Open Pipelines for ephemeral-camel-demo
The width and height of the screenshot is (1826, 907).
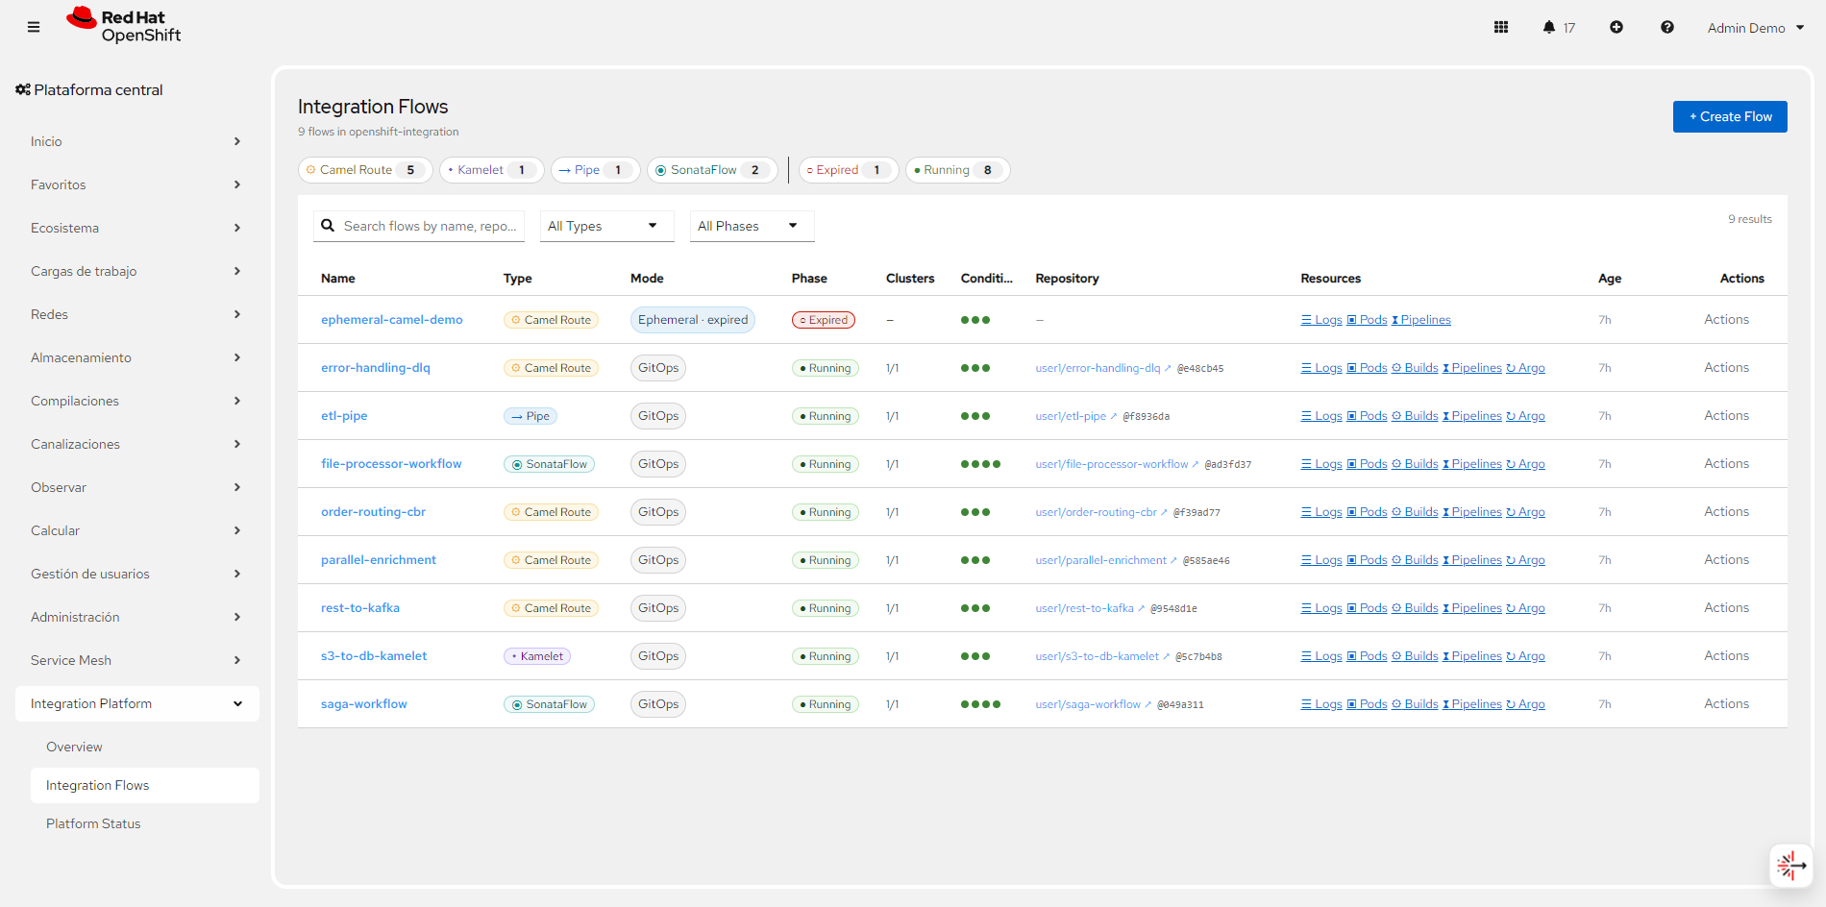pyautogui.click(x=1421, y=320)
